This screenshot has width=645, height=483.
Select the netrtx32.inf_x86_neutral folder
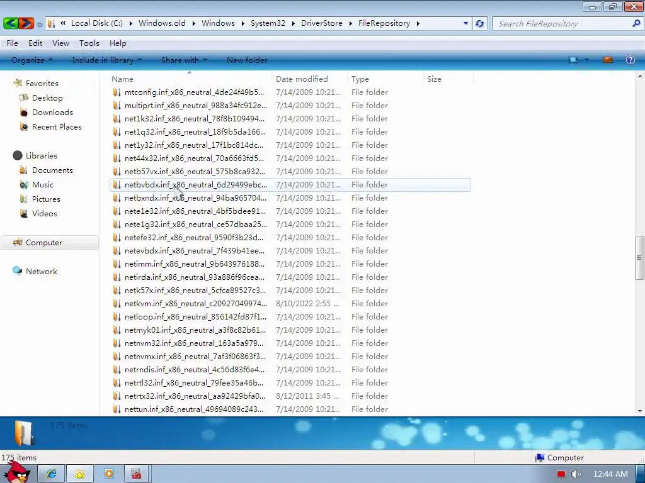[290, 396]
